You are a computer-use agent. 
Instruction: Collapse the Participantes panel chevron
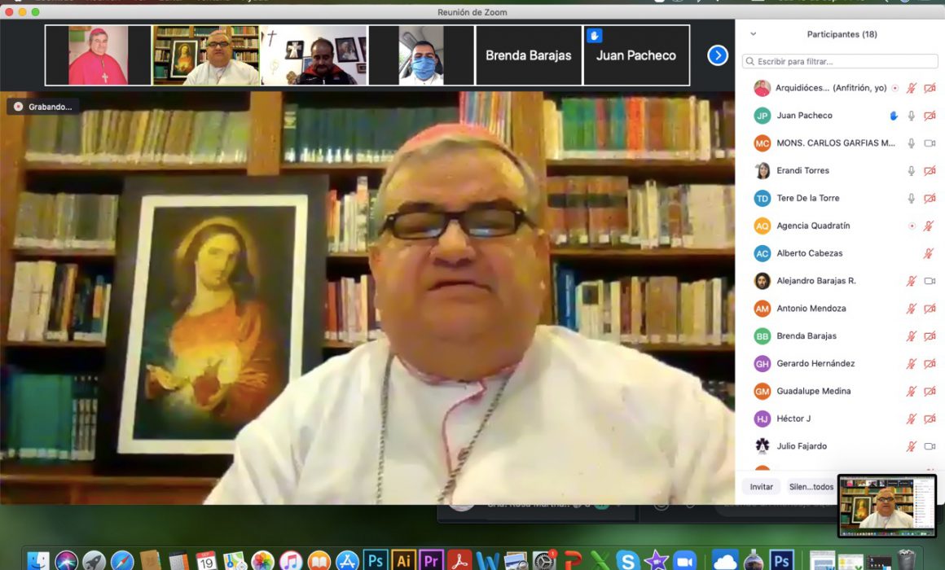click(x=753, y=34)
